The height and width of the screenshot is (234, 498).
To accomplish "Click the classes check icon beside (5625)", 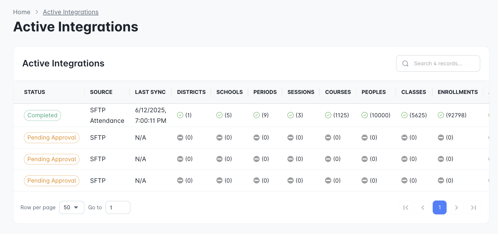I will [x=404, y=115].
